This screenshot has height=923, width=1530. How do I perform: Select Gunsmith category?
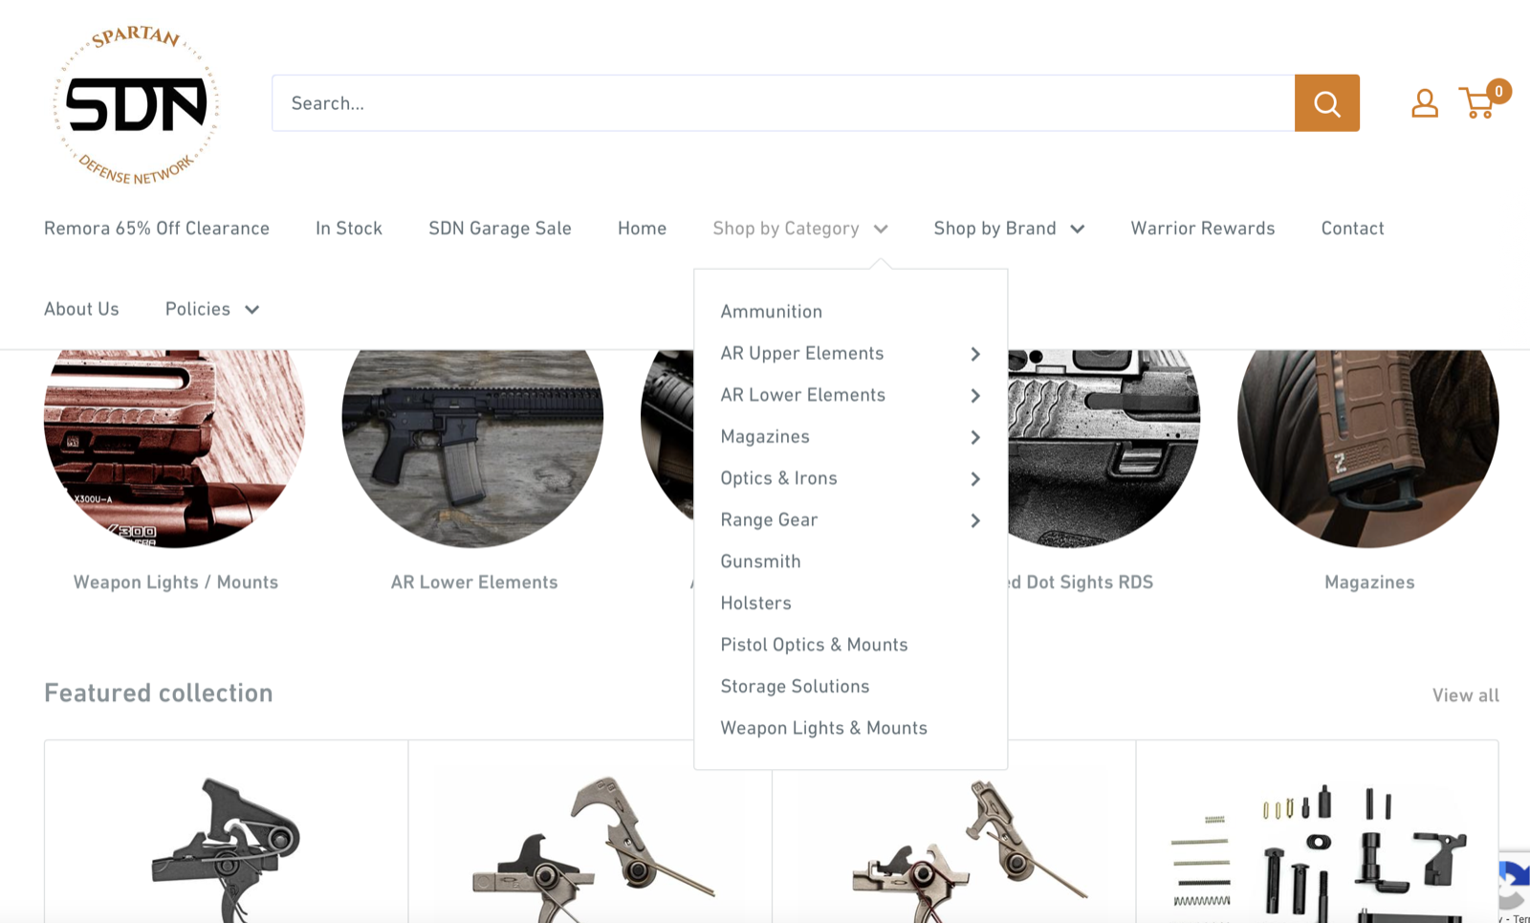[761, 561]
